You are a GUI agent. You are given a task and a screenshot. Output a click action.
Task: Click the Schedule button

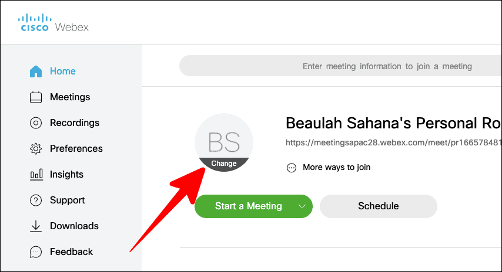click(379, 206)
